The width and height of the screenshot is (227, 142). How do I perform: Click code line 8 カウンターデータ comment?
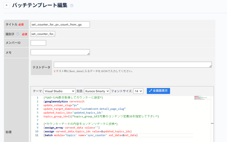click(81, 124)
